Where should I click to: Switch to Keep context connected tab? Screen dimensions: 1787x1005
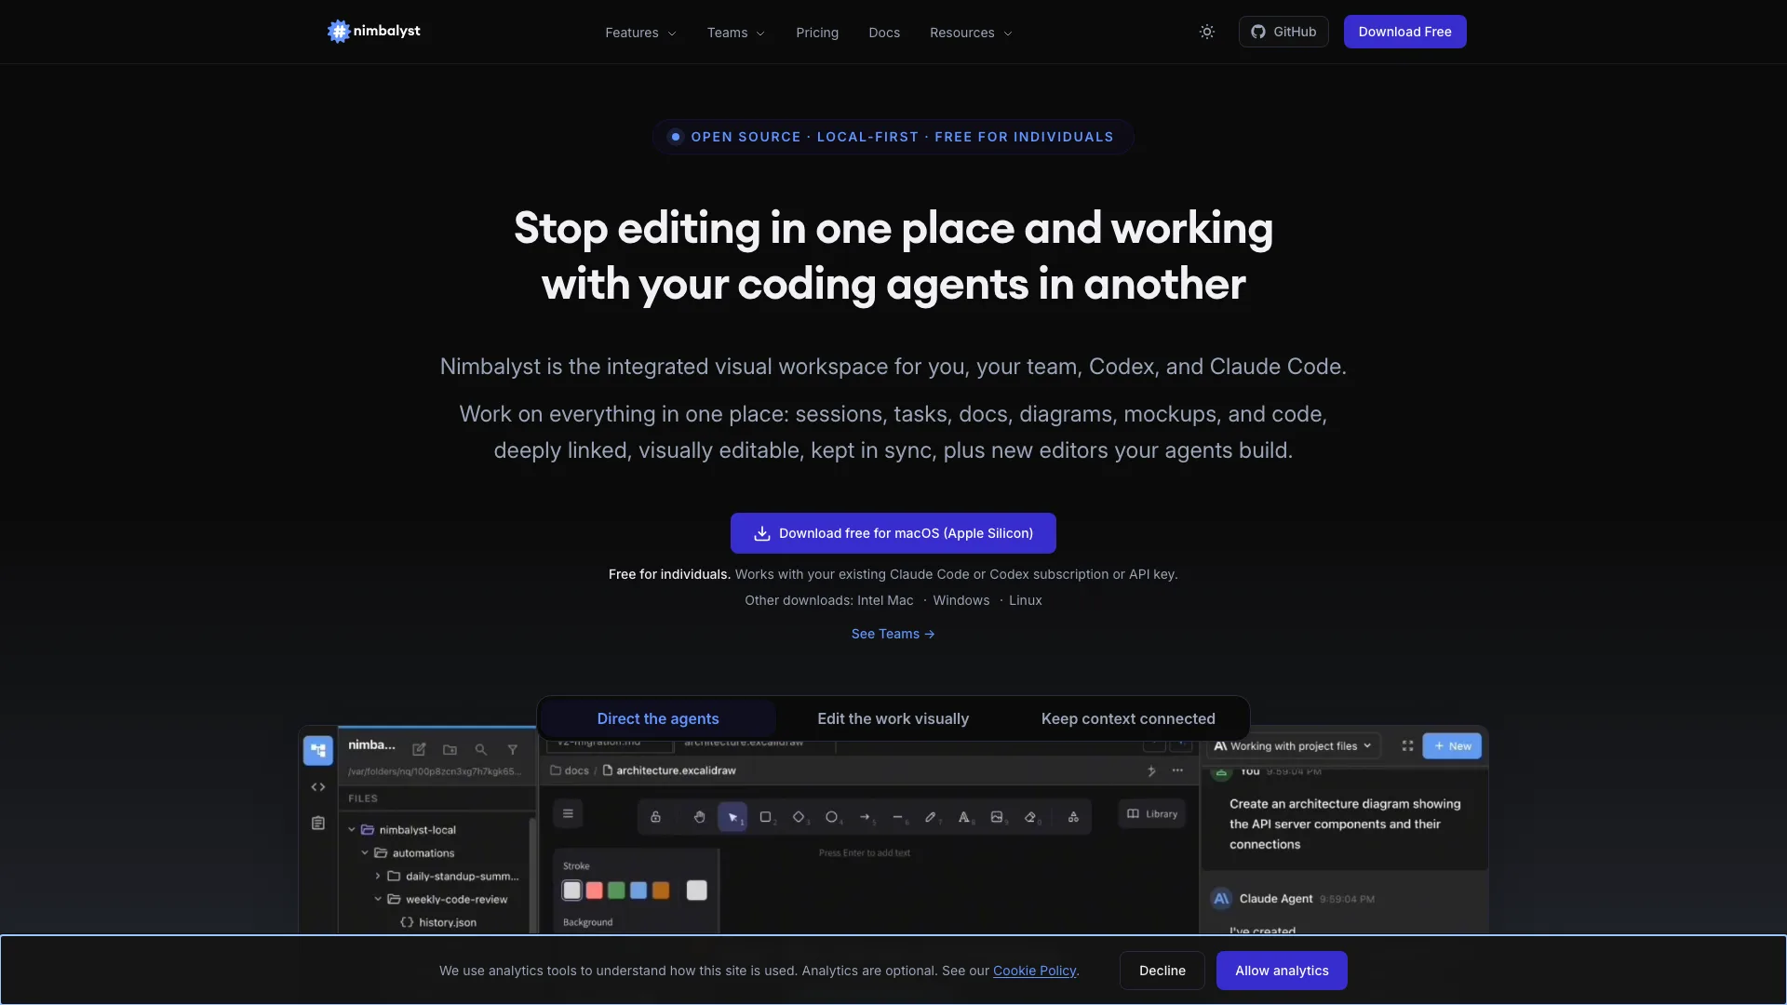[x=1128, y=718]
